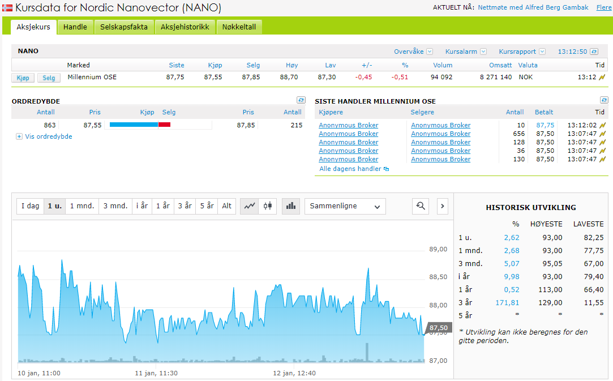Refresh Siste handler Millennium OSE panel
613x381 pixels.
(604, 100)
